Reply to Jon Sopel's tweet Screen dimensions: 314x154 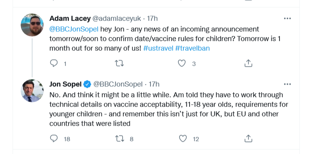[54, 139]
